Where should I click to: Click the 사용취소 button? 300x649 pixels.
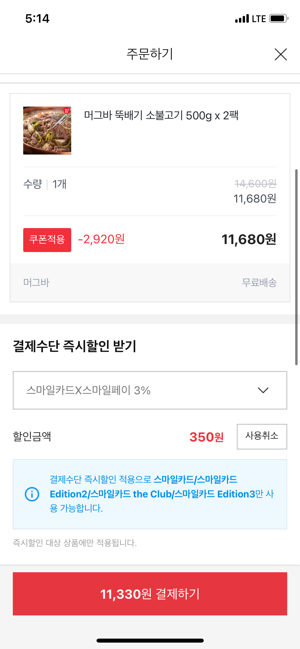pos(262,436)
